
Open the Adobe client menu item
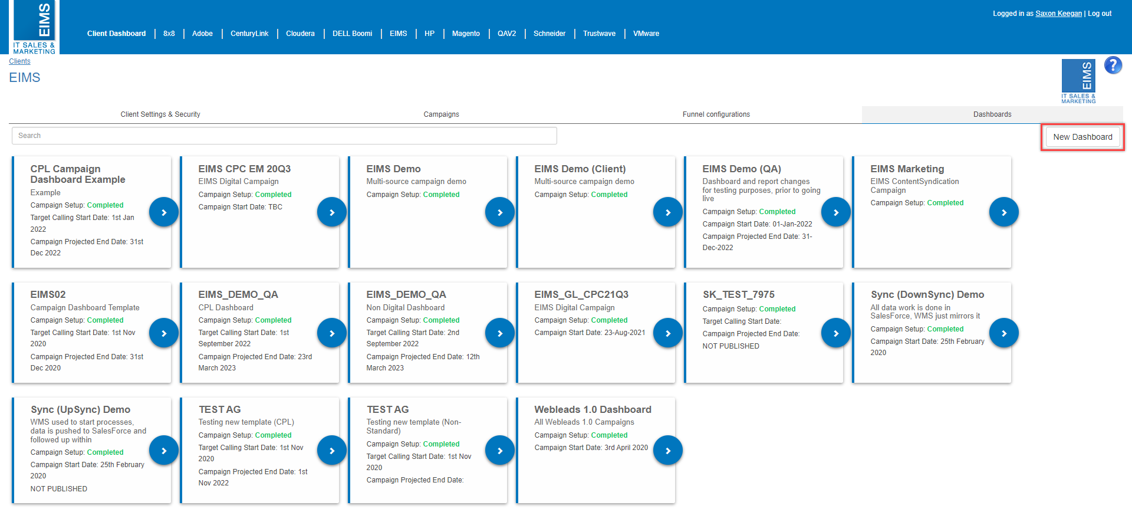point(202,34)
